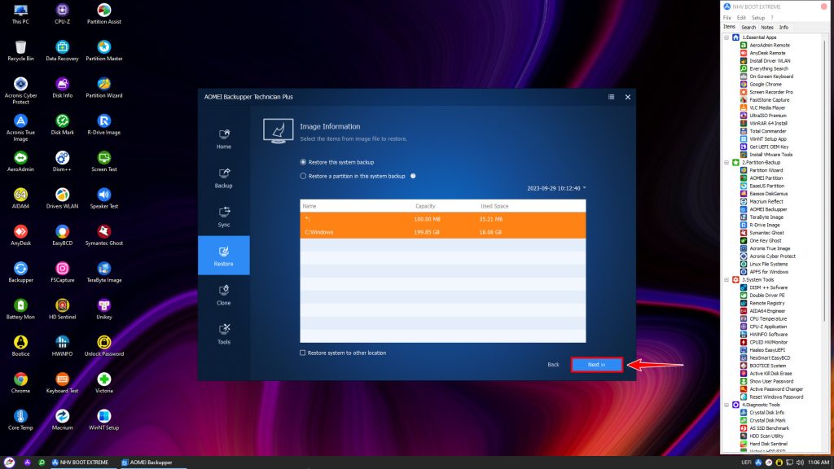Select Restore section in AOMEI sidebar

pyautogui.click(x=223, y=255)
